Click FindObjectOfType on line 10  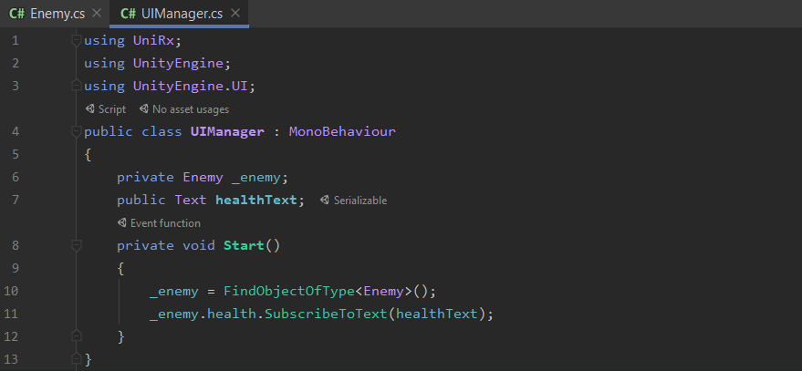(289, 292)
